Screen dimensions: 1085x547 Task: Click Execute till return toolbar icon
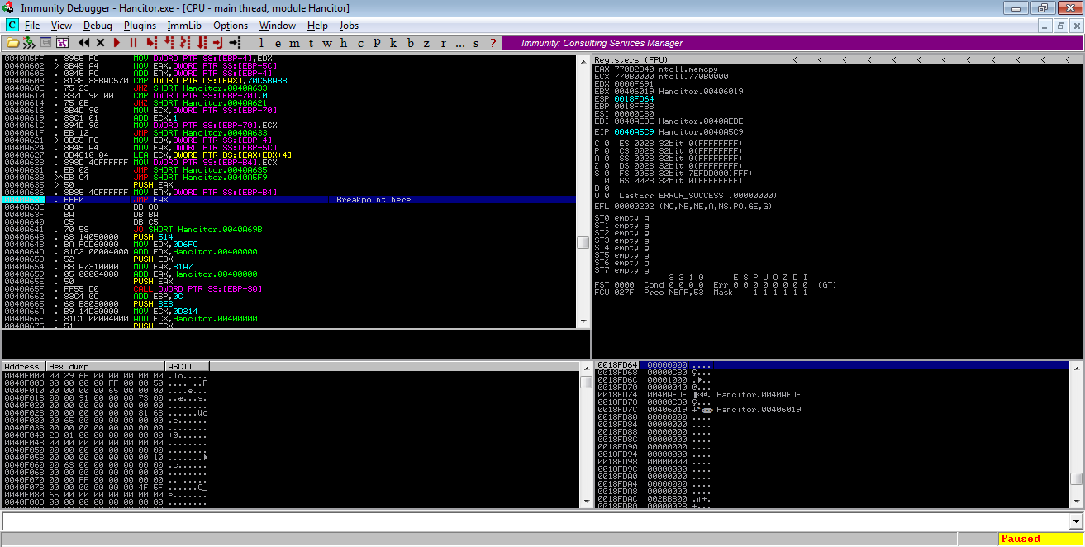pos(218,42)
